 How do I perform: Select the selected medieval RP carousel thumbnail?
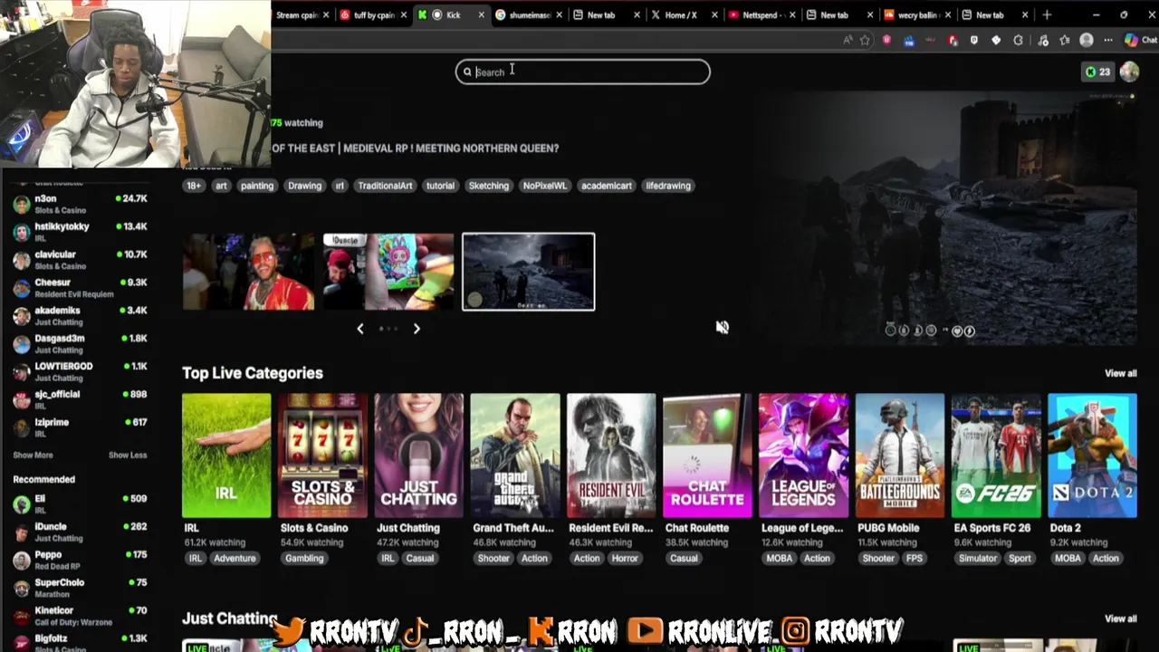click(x=529, y=272)
